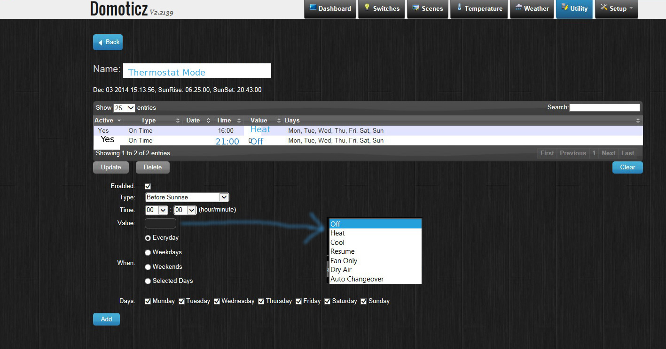This screenshot has height=349, width=666.
Task: Click the First pagination button
Action: (547, 153)
